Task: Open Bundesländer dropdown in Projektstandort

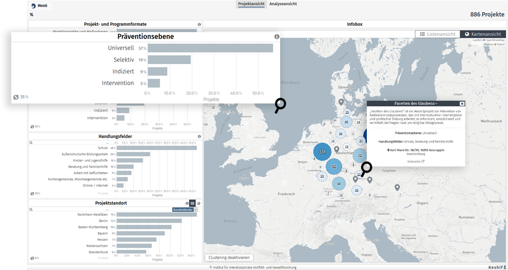Action: (x=185, y=210)
